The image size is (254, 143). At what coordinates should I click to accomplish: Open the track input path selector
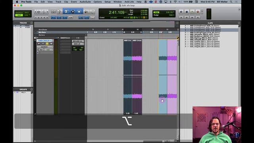coord(78,41)
